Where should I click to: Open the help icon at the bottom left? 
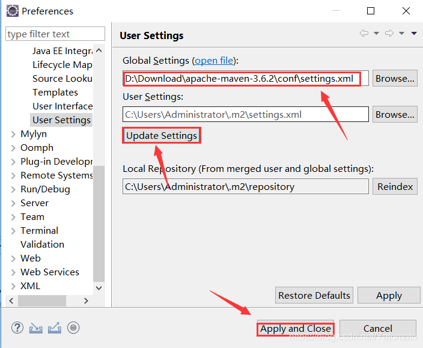[x=17, y=328]
